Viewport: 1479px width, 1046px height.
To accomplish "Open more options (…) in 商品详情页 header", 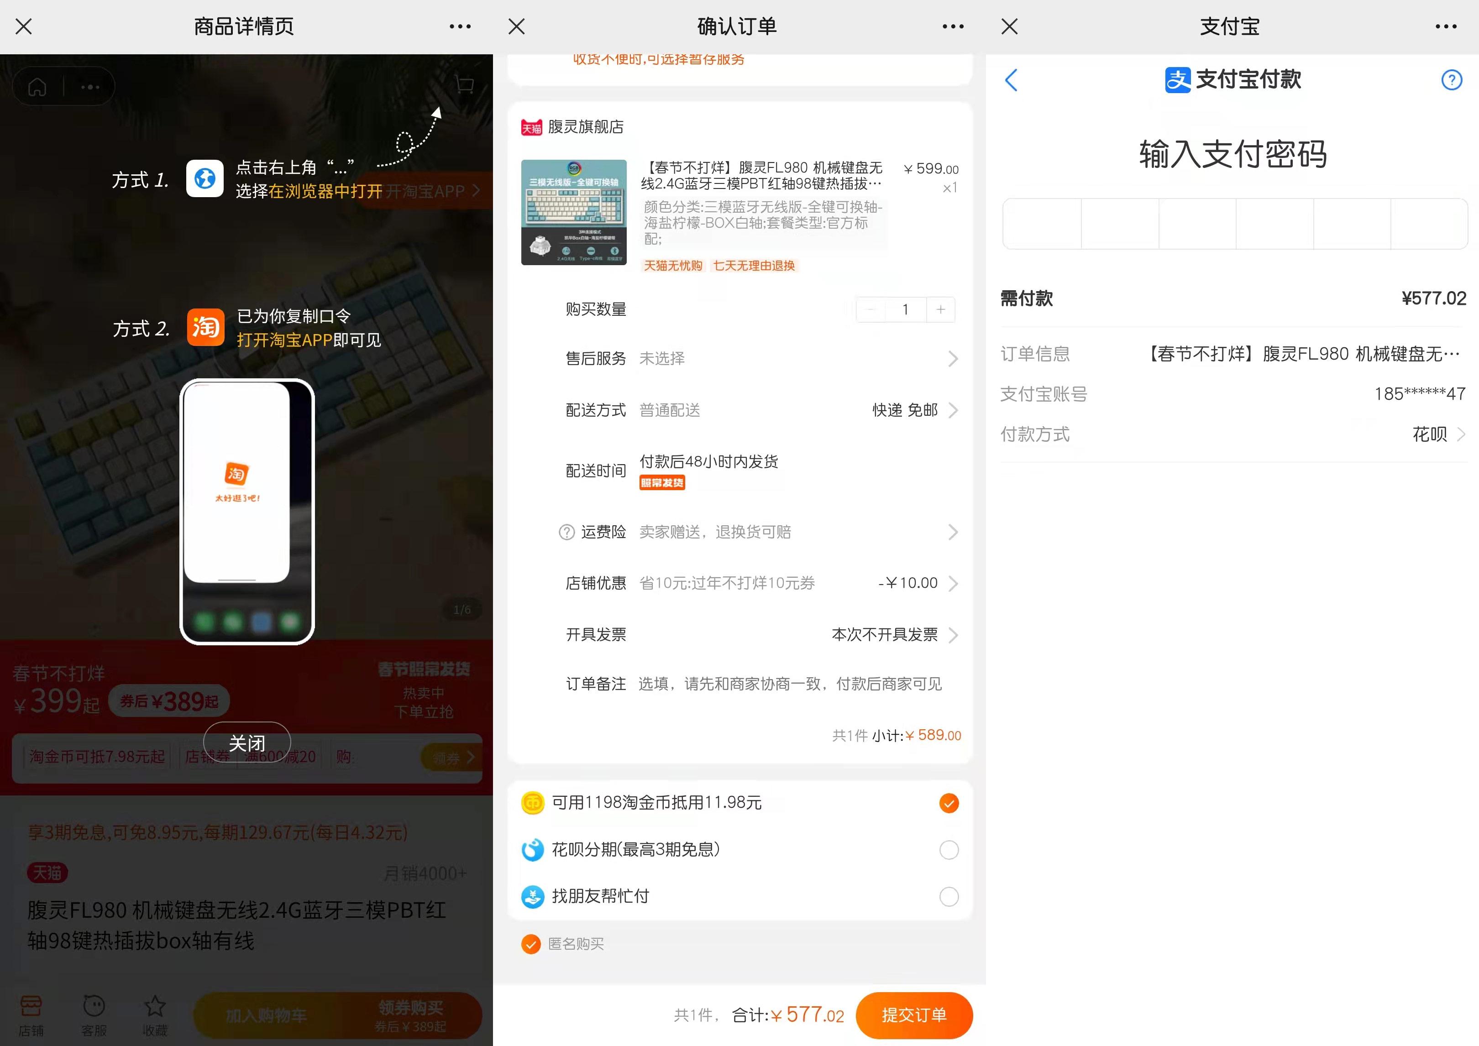I will [460, 26].
